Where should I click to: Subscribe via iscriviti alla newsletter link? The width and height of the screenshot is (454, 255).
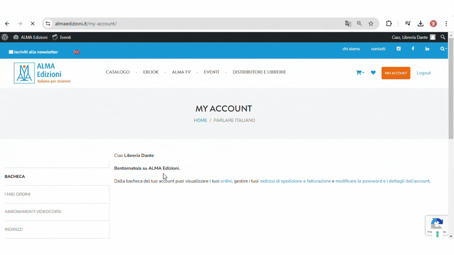pos(33,52)
